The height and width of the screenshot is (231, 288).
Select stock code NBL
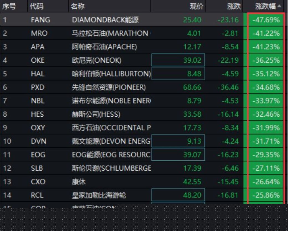pyautogui.click(x=38, y=101)
